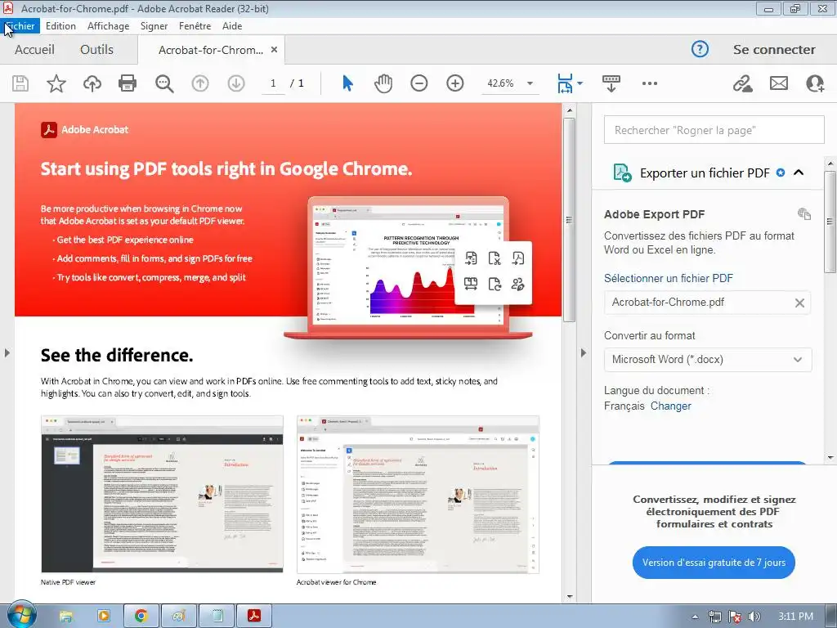Open the Microsoft Word (*.docx) format dropdown
Screen dimensions: 837x628
[708, 360]
